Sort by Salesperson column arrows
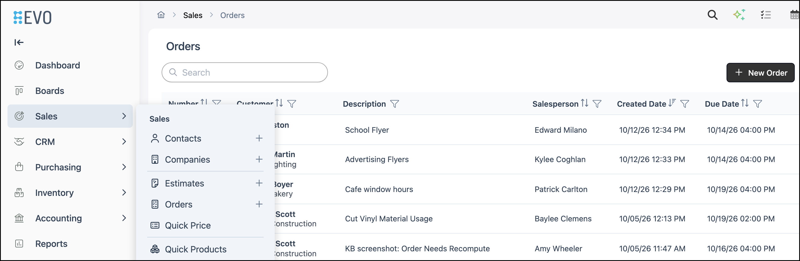The height and width of the screenshot is (261, 800). click(x=584, y=103)
